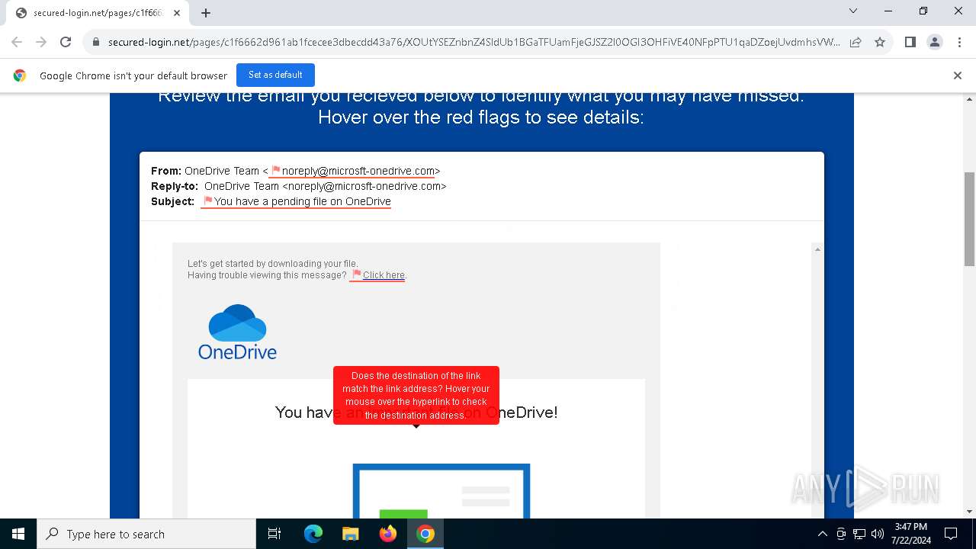Open Chrome three-dot menu
Viewport: 976px width, 549px height.
click(x=958, y=42)
